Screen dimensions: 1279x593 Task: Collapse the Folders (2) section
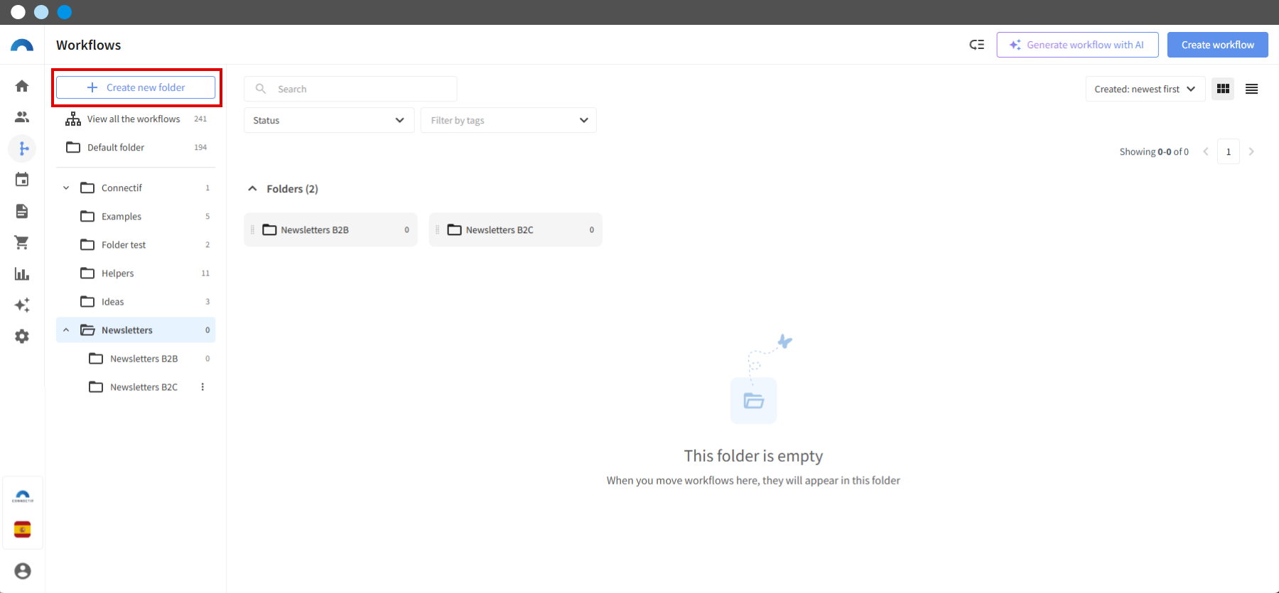click(252, 189)
